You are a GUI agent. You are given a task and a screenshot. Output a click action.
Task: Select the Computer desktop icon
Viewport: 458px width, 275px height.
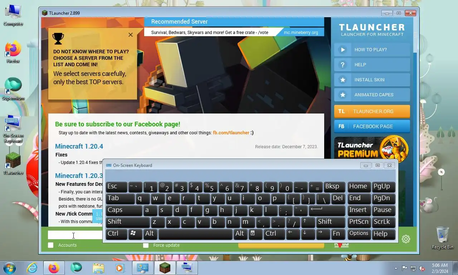pos(13,15)
